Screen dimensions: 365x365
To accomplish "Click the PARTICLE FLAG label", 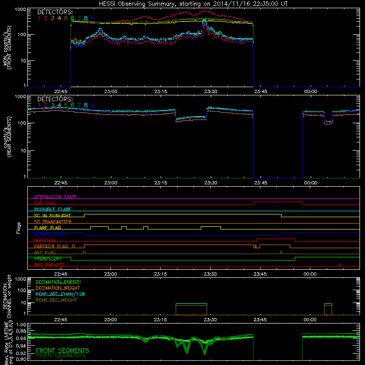I will 51,246.
